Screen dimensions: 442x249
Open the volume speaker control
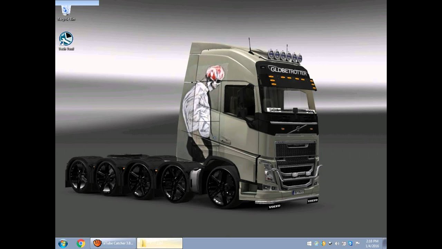[x=337, y=243]
